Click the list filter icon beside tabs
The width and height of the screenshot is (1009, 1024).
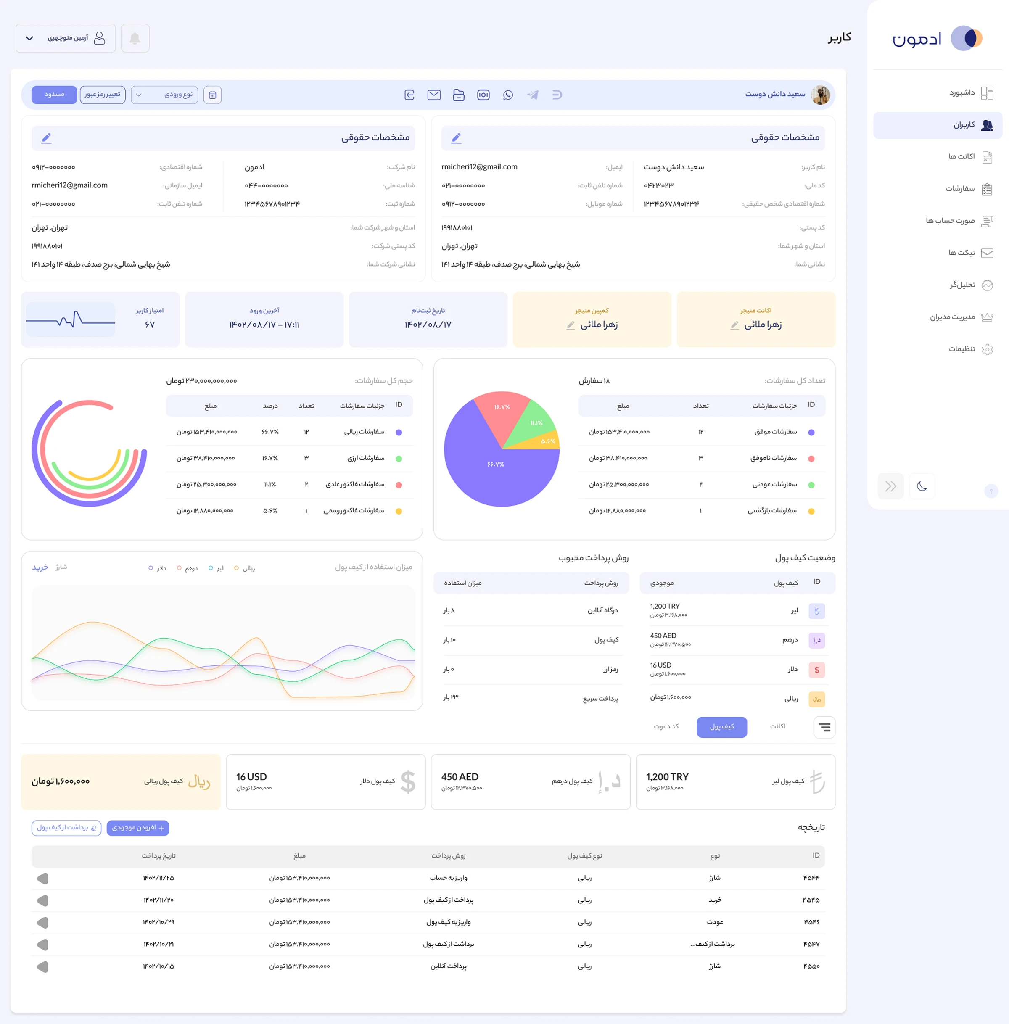coord(824,727)
